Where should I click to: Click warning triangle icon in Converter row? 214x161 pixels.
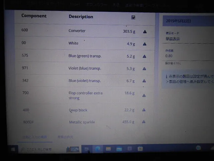tap(145, 32)
